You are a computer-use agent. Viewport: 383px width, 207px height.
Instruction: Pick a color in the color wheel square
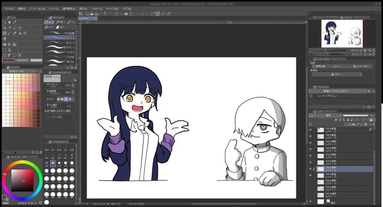(x=22, y=180)
